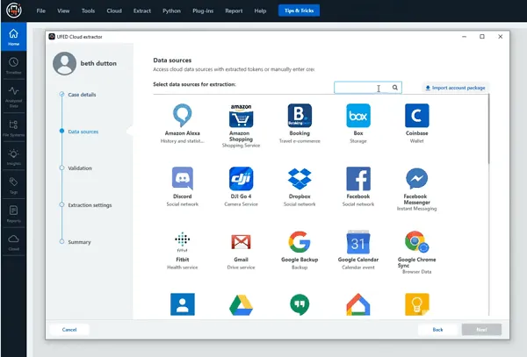This screenshot has height=357, width=527.
Task: Select the Google Chrome Sync data source
Action: 416,241
